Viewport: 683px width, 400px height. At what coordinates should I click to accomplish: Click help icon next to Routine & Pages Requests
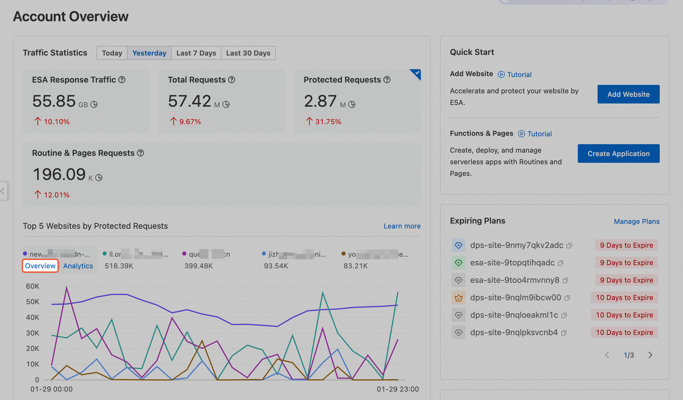click(140, 153)
